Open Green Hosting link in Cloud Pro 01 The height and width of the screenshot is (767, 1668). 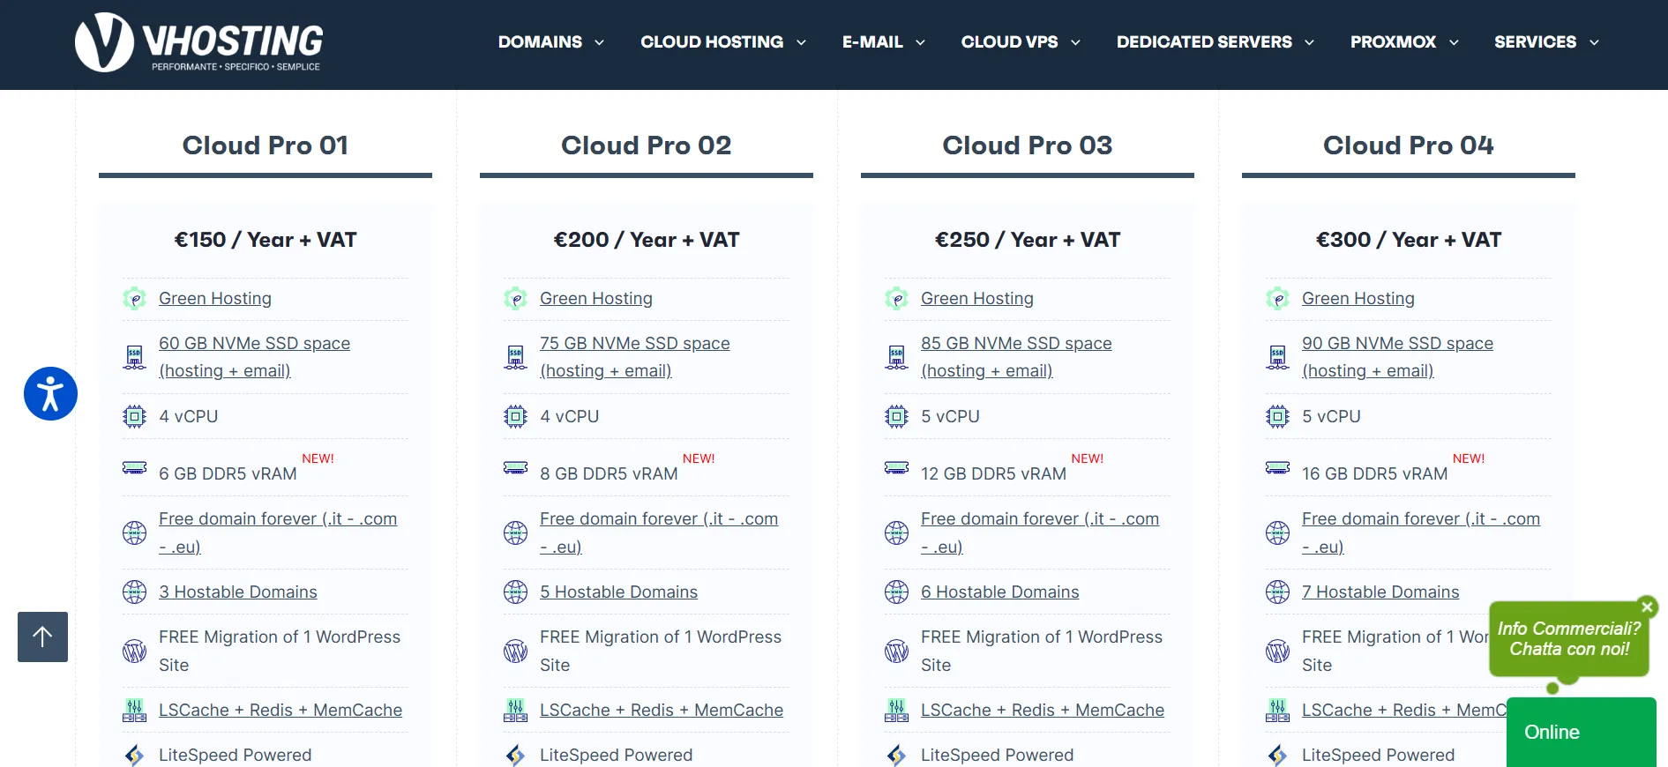pos(215,299)
